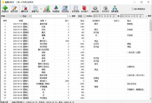This screenshot has width=152, height=103.
Task: Open the 收支图表 bar chart
Action: pos(47,8)
